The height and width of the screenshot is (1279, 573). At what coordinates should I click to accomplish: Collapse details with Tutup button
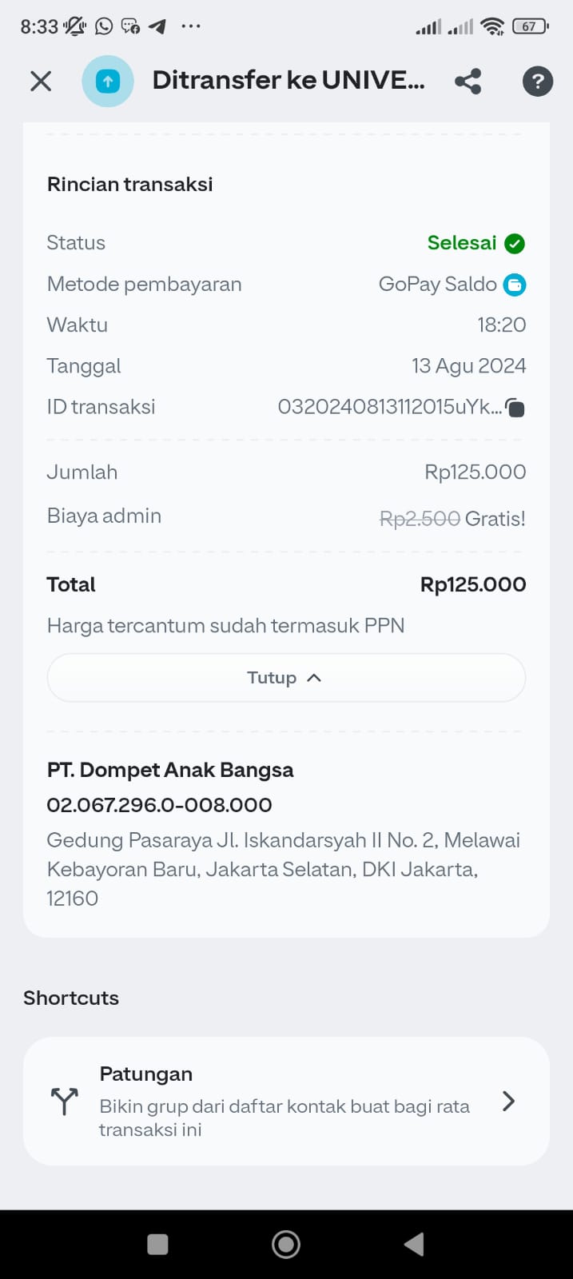pos(286,678)
